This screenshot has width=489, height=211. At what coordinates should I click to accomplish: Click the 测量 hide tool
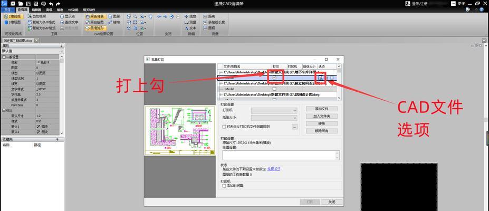point(190,22)
